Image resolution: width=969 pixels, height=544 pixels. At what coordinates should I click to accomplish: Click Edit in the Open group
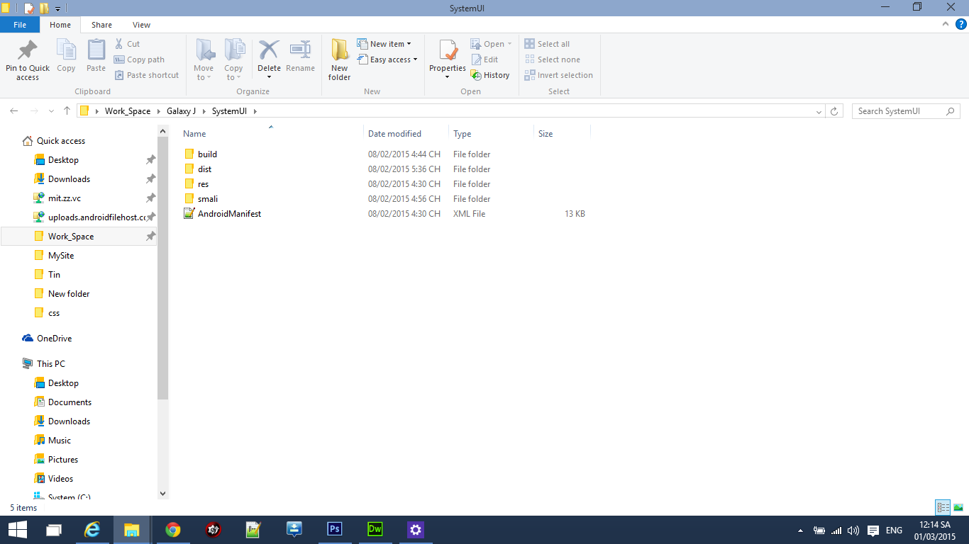[x=484, y=59]
